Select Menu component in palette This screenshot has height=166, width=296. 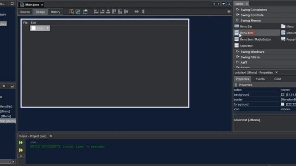point(288,27)
